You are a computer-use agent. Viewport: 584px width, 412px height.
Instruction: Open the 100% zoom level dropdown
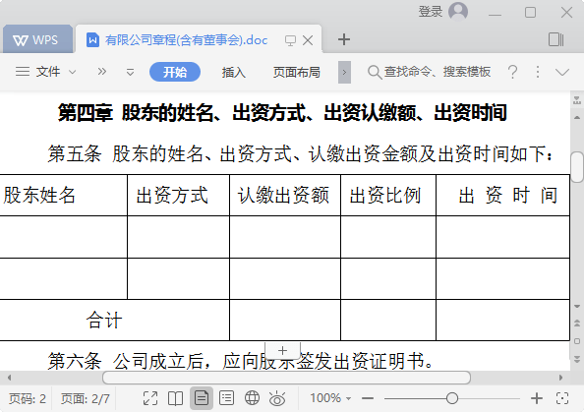click(330, 398)
